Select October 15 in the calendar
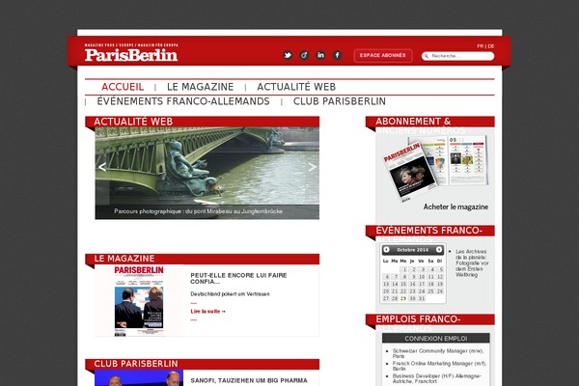This screenshot has height=386, width=579. click(403, 284)
